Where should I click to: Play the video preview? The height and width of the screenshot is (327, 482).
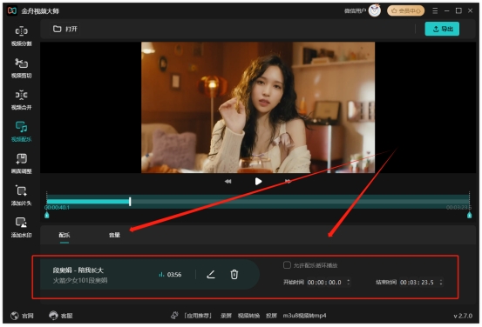coord(258,182)
